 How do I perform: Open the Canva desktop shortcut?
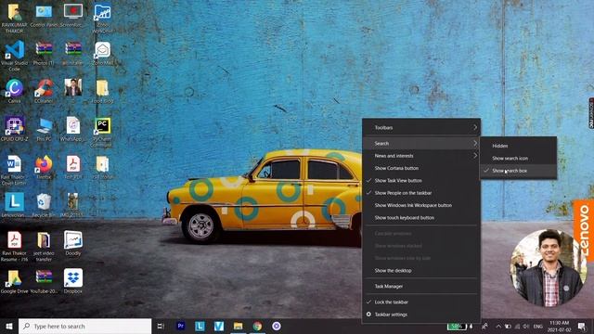[x=15, y=91]
